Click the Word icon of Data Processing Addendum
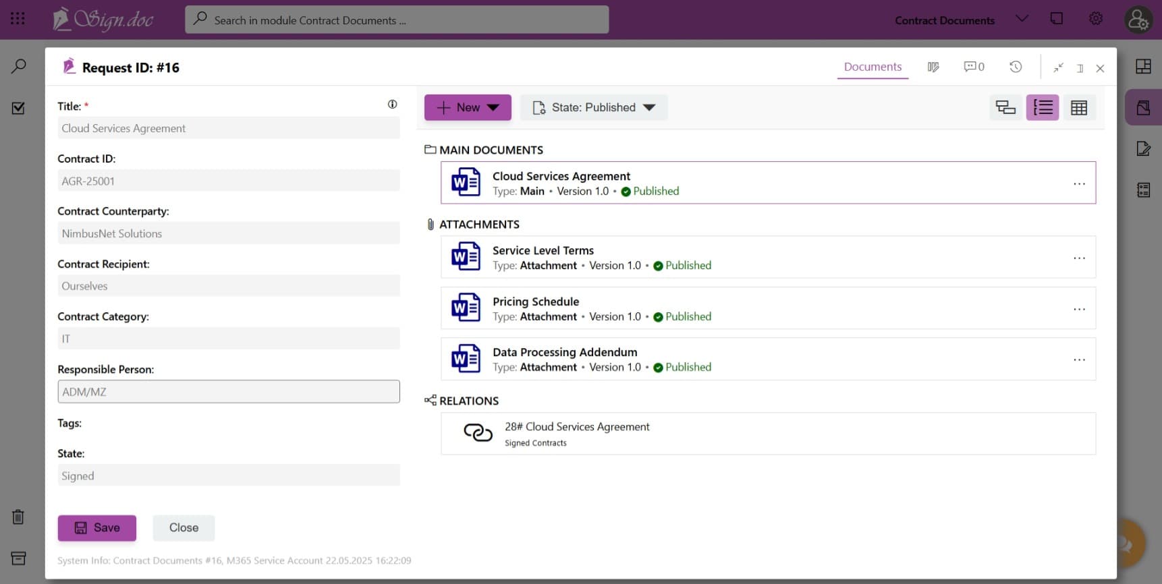 tap(466, 359)
